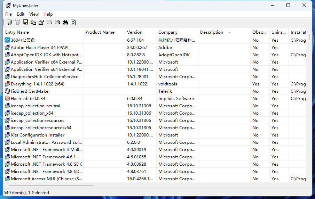
Task: Click the horizontal scrollbar at list bottom
Action: pyautogui.click(x=49, y=185)
